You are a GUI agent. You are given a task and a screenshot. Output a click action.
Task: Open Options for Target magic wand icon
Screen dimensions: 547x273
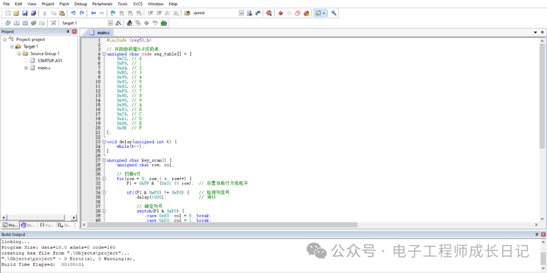[118, 23]
